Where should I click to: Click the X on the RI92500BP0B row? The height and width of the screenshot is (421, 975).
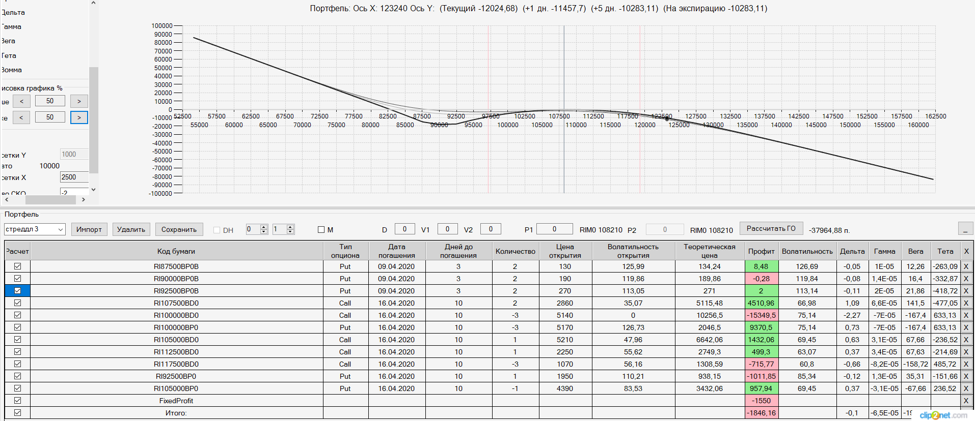pyautogui.click(x=966, y=291)
